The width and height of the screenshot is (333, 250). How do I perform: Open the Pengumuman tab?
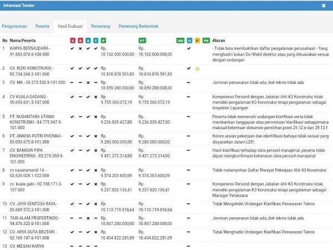pos(14,26)
